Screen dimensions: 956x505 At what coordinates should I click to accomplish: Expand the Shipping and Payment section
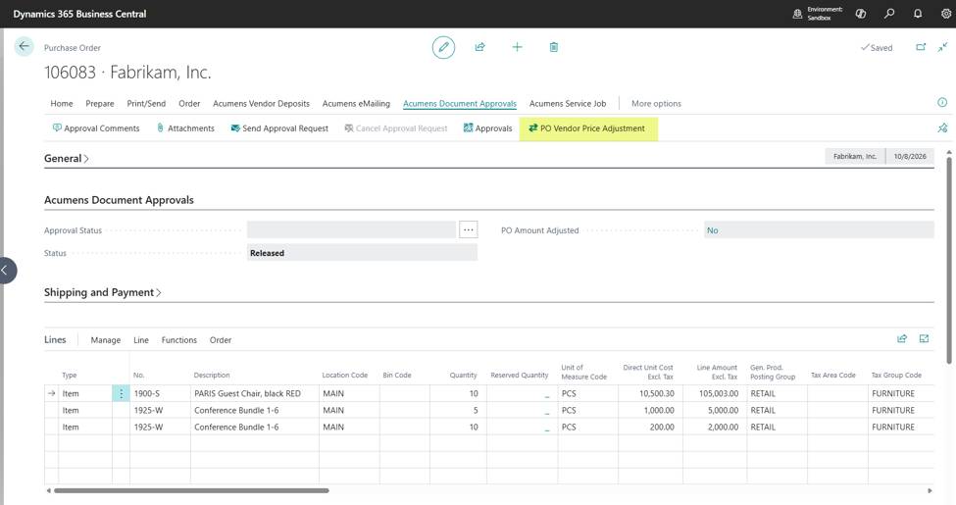[x=102, y=292]
